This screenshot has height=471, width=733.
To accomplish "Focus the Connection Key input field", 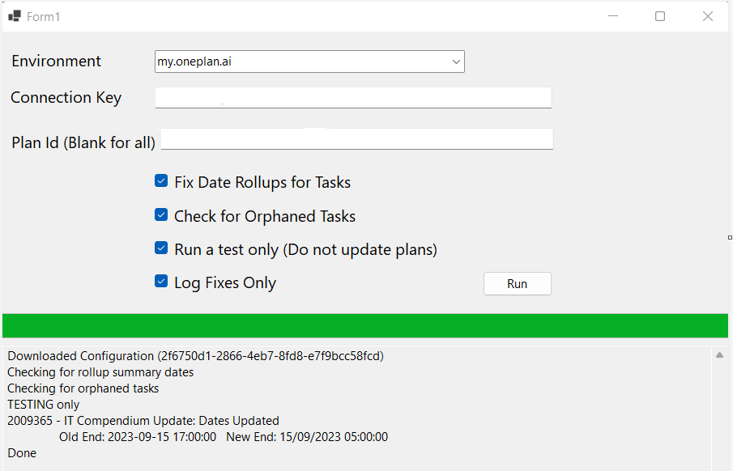I will (353, 98).
